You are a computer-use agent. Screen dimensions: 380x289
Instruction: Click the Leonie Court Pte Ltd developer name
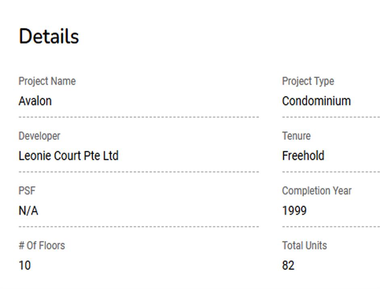point(69,156)
